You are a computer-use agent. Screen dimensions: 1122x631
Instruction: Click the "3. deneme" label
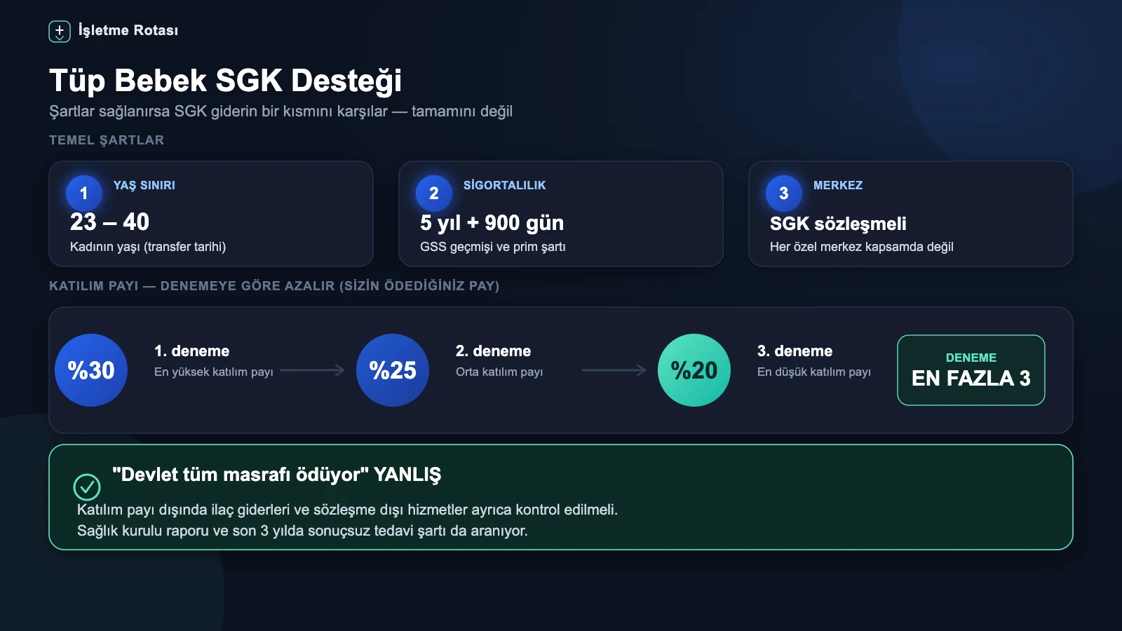(x=795, y=351)
